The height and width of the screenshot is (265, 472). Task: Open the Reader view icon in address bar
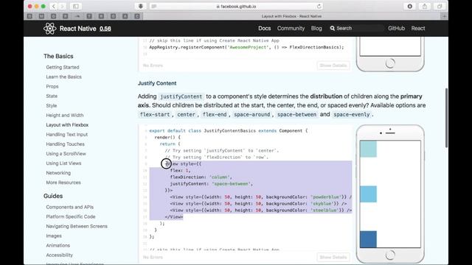[x=154, y=7]
